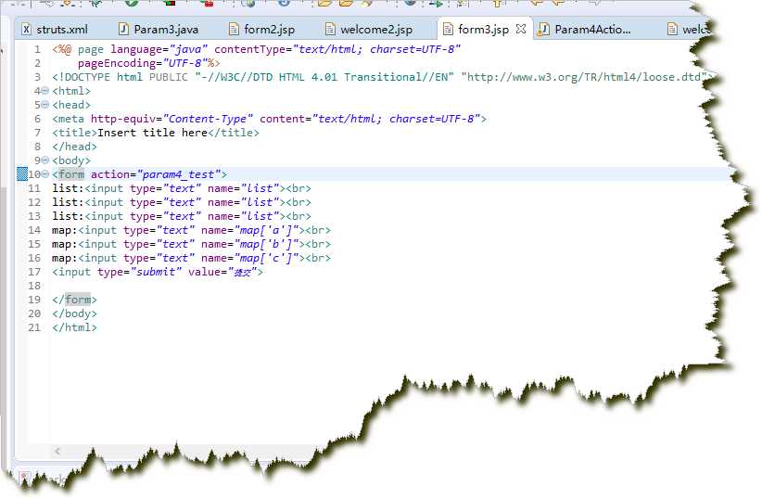The width and height of the screenshot is (762, 499).
Task: Click the third list input on line 13
Action: [x=184, y=216]
